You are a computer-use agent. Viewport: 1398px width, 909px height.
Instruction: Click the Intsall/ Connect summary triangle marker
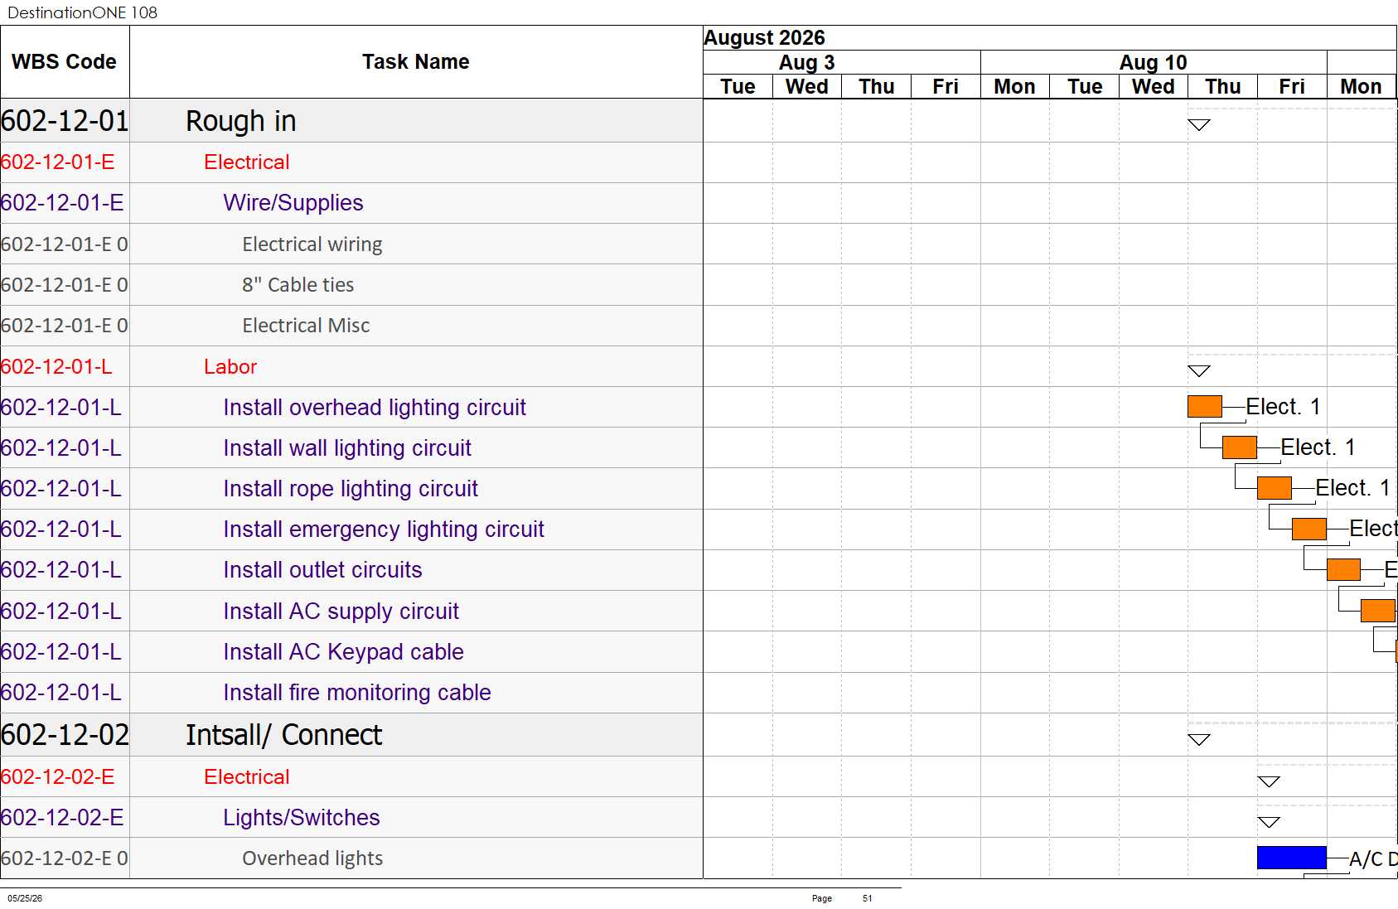point(1199,740)
